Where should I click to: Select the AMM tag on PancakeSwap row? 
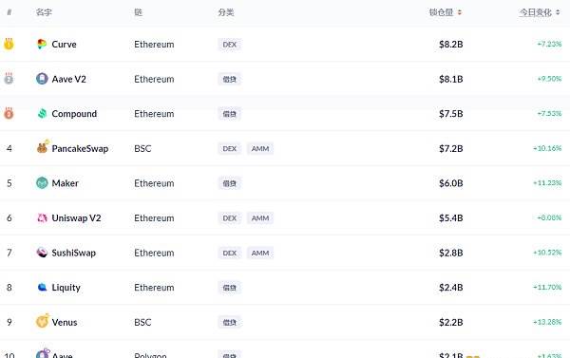(x=260, y=148)
